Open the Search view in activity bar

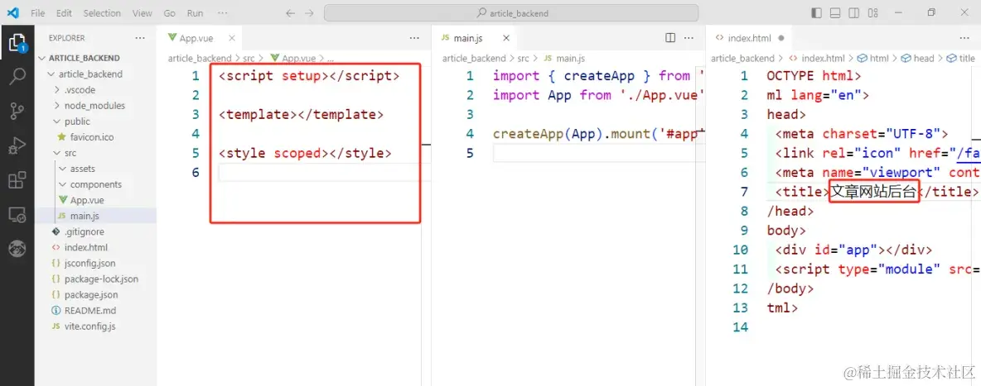[x=17, y=76]
